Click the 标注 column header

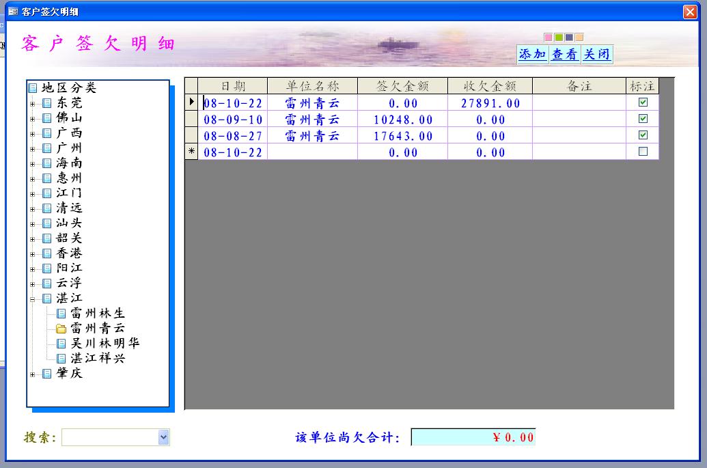tap(643, 85)
